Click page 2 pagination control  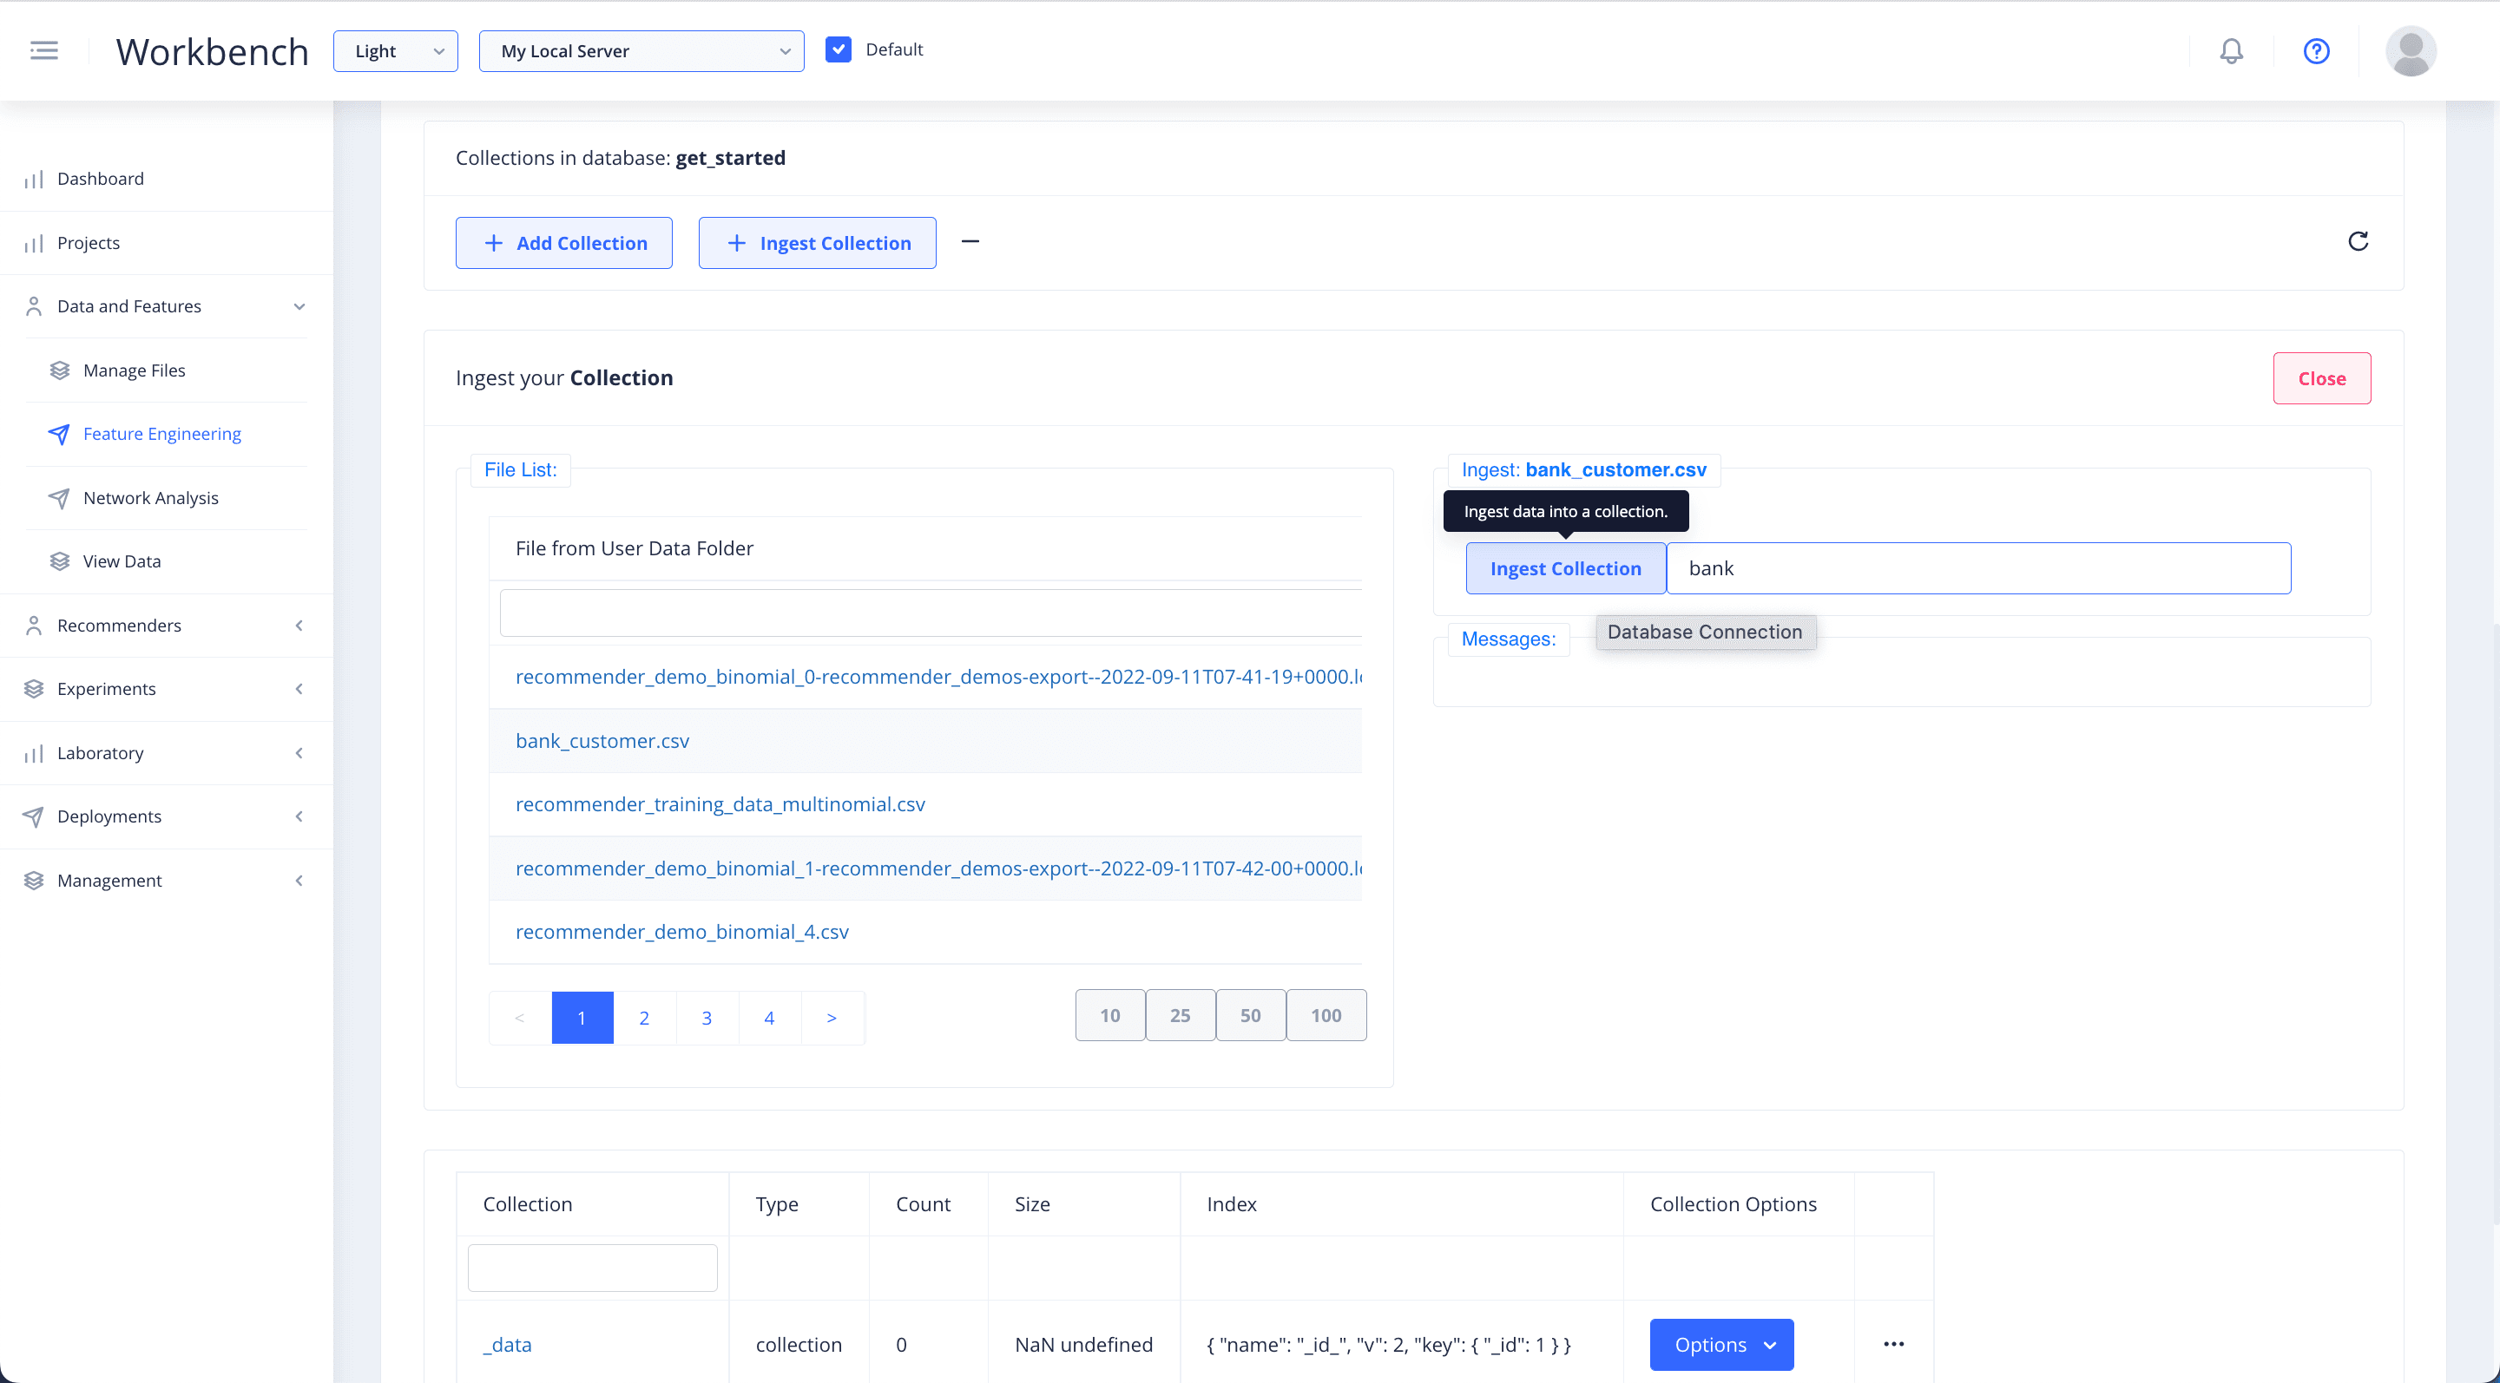(x=644, y=1017)
